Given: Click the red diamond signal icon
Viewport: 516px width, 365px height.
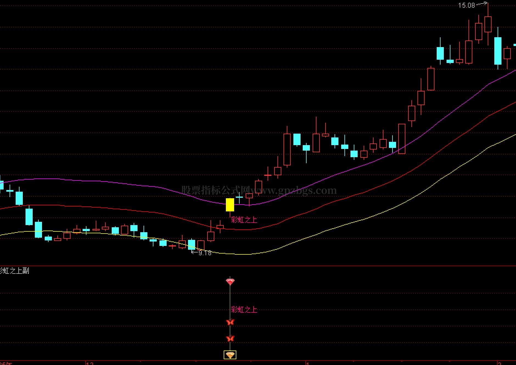Looking at the screenshot, I should [230, 281].
